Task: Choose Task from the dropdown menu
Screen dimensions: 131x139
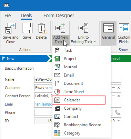Action: [82, 50]
